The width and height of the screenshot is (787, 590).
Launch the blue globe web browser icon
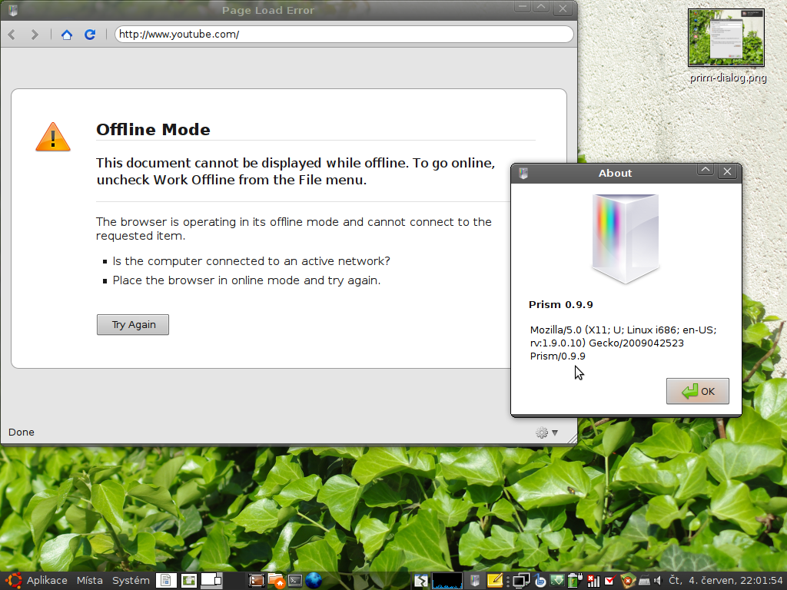pos(314,581)
